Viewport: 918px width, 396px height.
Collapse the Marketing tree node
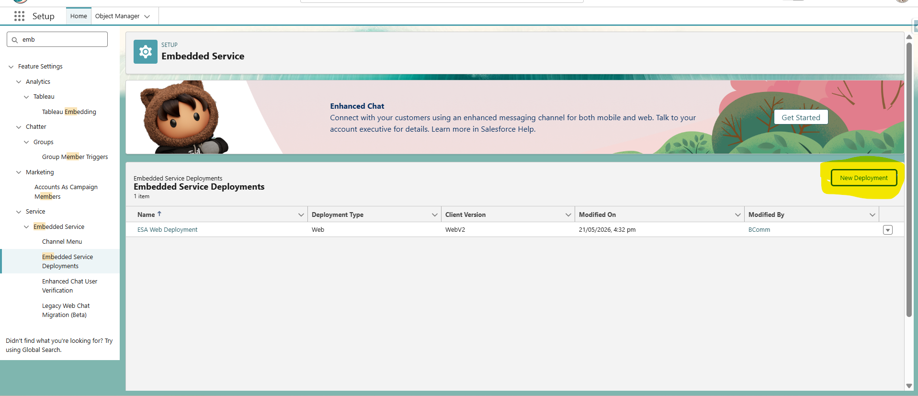[19, 172]
